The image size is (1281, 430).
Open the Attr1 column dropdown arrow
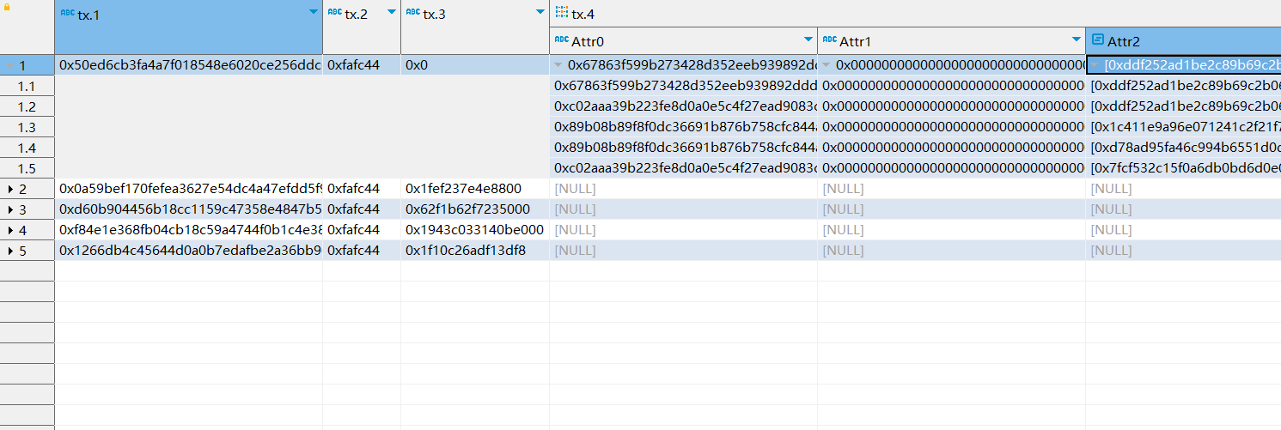click(x=1076, y=39)
